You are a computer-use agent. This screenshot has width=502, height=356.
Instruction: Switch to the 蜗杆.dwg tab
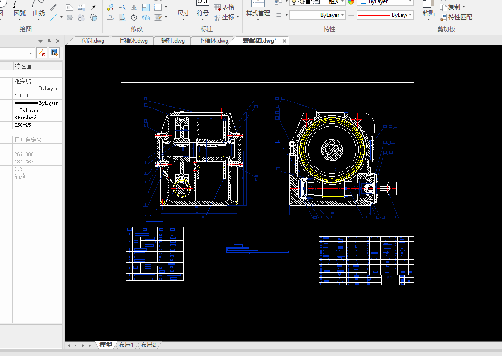pyautogui.click(x=173, y=41)
